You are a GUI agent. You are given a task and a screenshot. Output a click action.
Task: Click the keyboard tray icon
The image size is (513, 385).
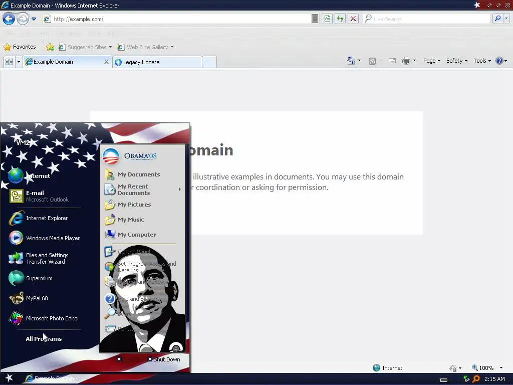pyautogui.click(x=444, y=380)
